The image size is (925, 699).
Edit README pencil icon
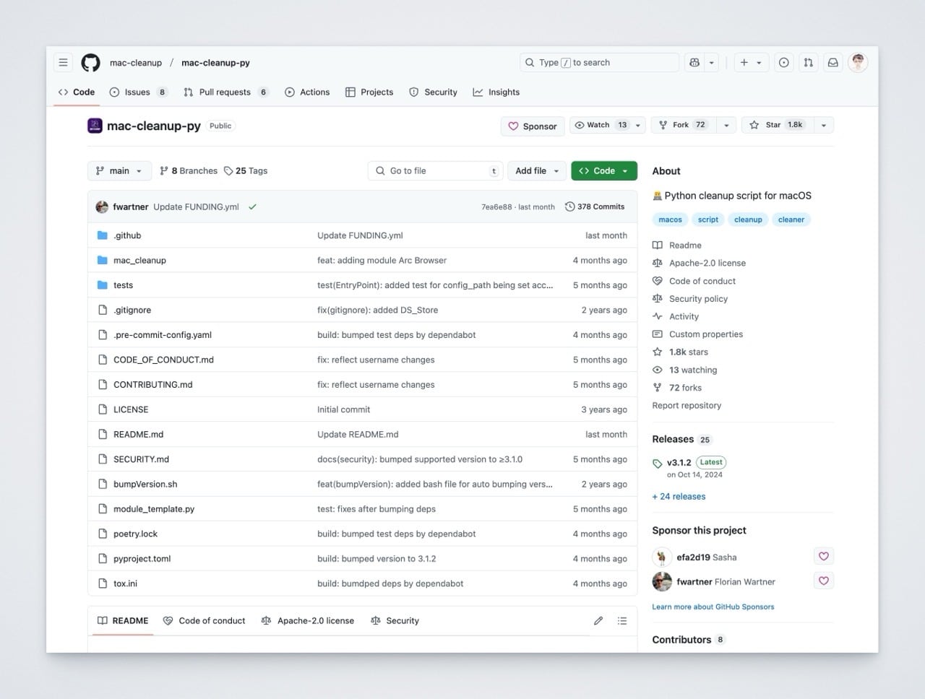click(x=598, y=621)
